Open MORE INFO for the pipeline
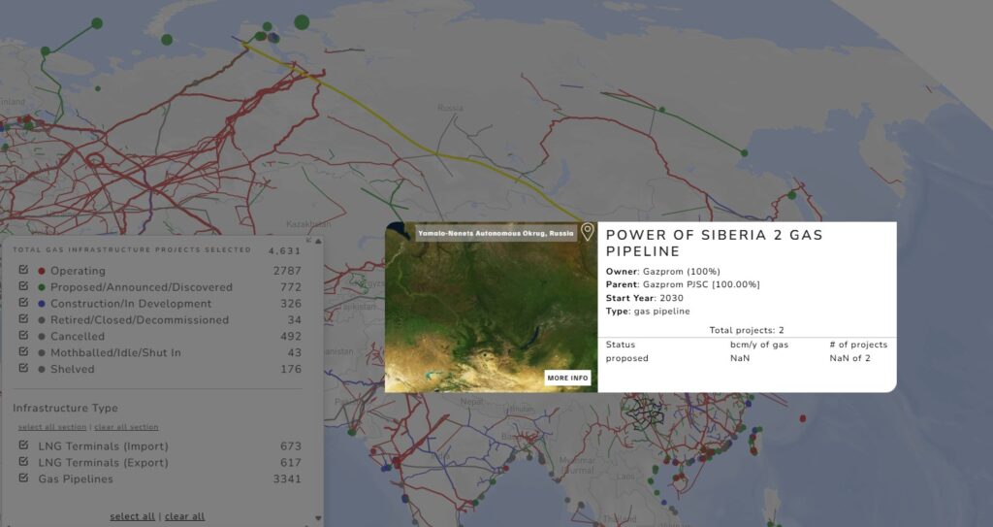This screenshot has width=993, height=527. click(567, 378)
